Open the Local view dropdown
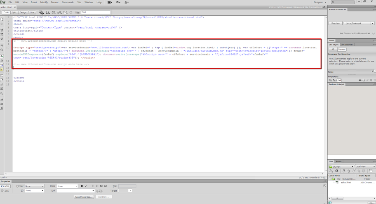This screenshot has width=376, height=204. click(365, 166)
